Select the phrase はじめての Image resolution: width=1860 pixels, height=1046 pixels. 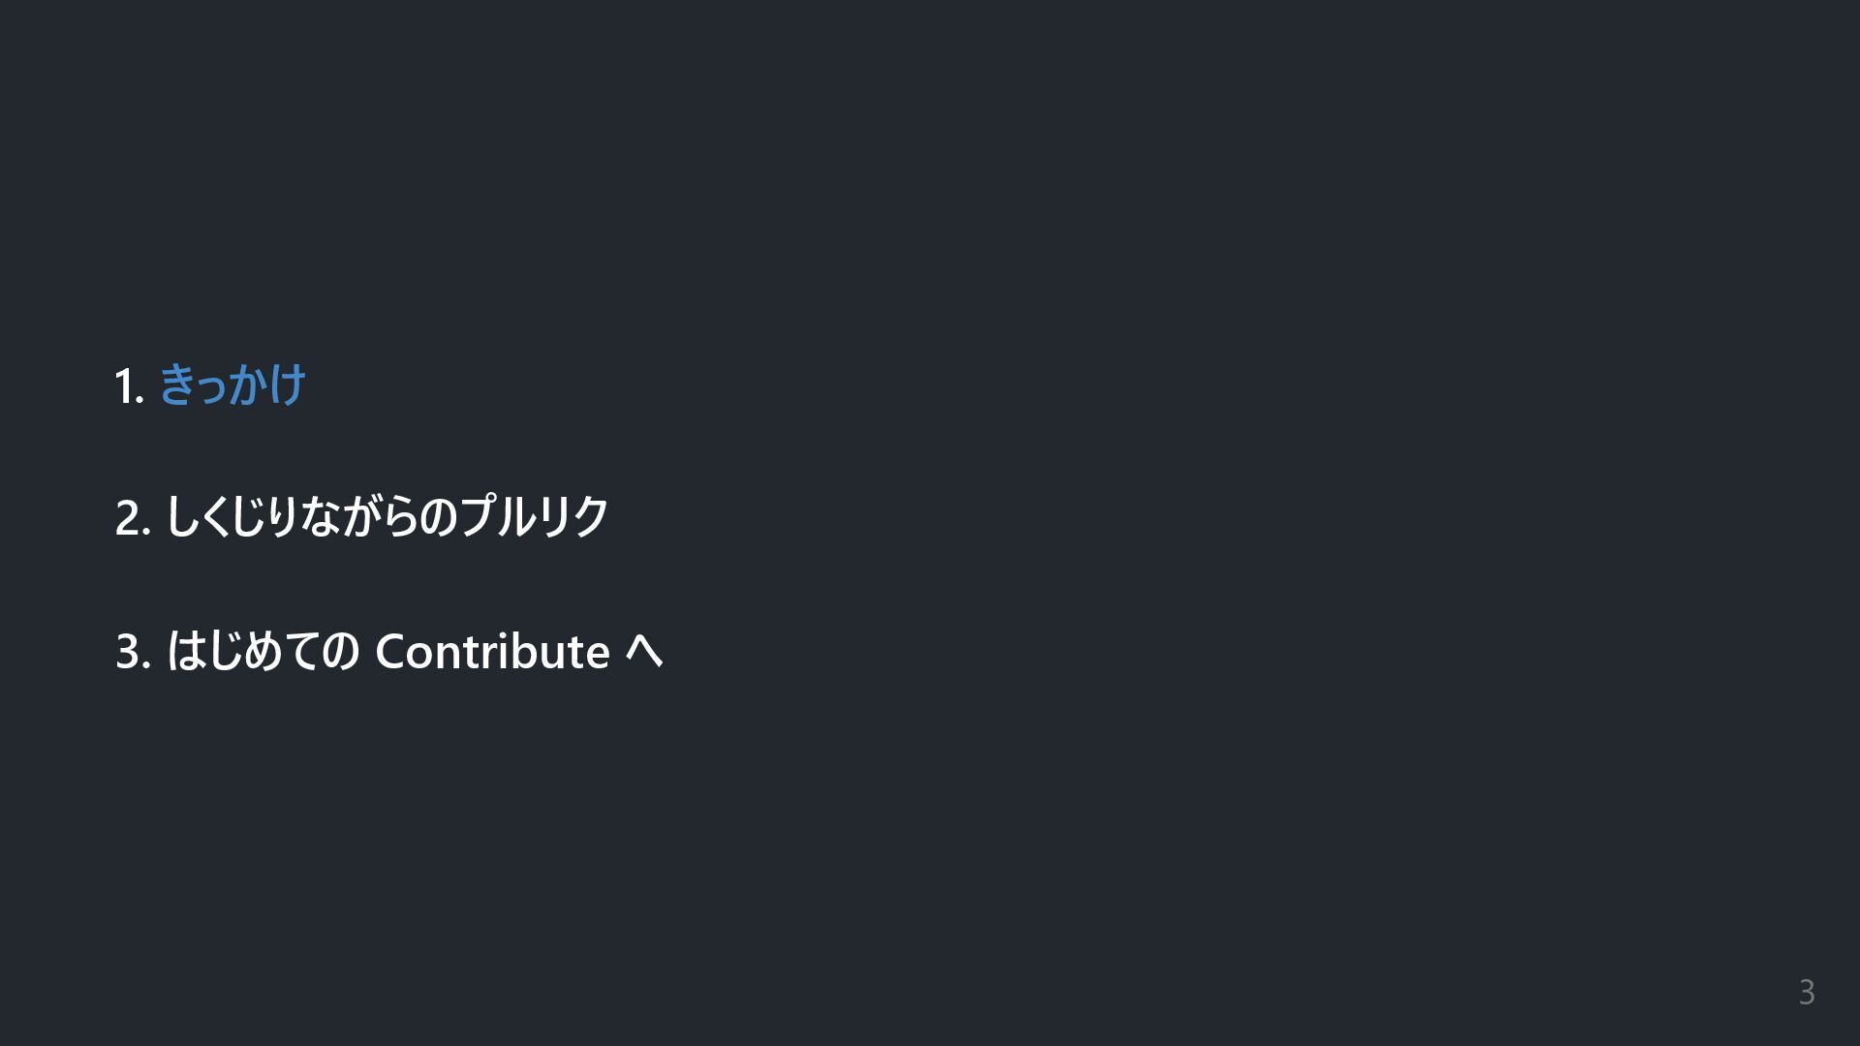click(x=263, y=651)
